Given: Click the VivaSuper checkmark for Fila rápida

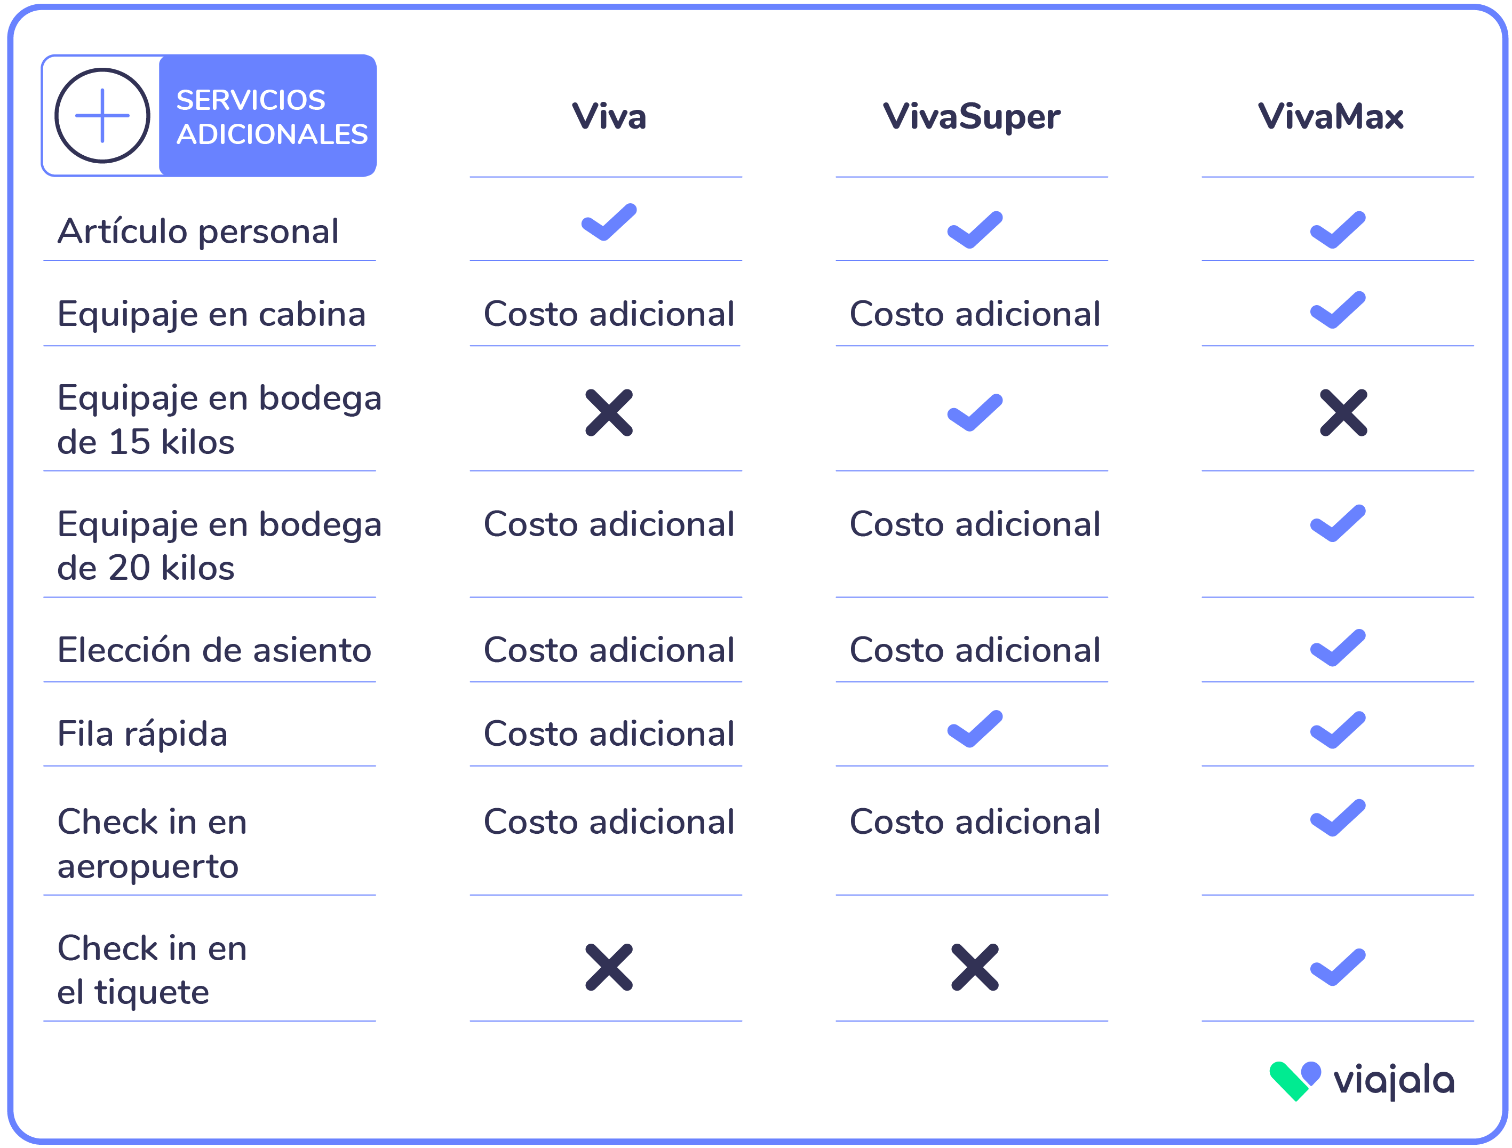Looking at the screenshot, I should click(975, 729).
